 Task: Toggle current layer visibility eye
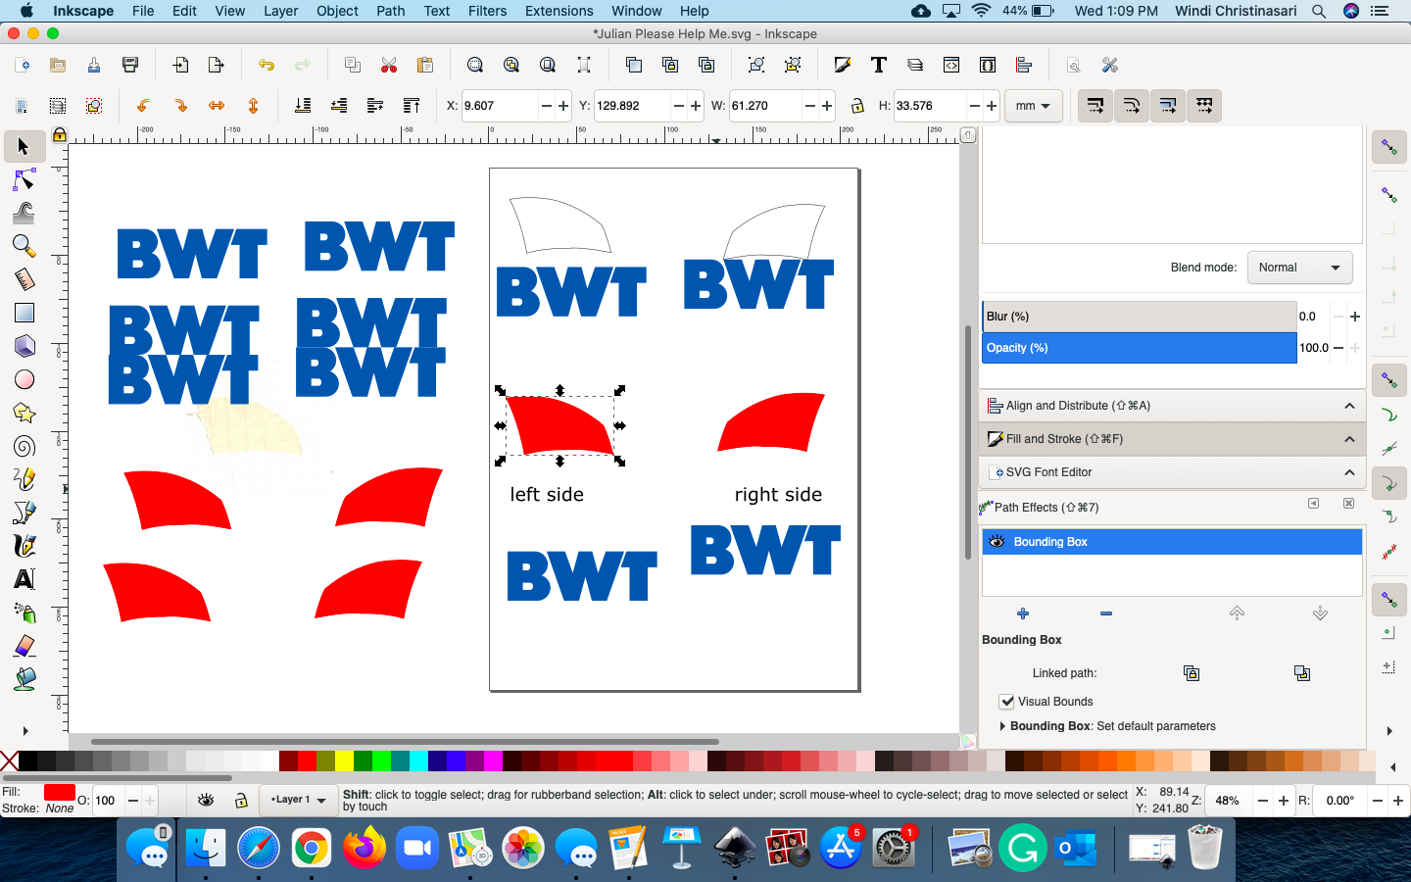[206, 801]
